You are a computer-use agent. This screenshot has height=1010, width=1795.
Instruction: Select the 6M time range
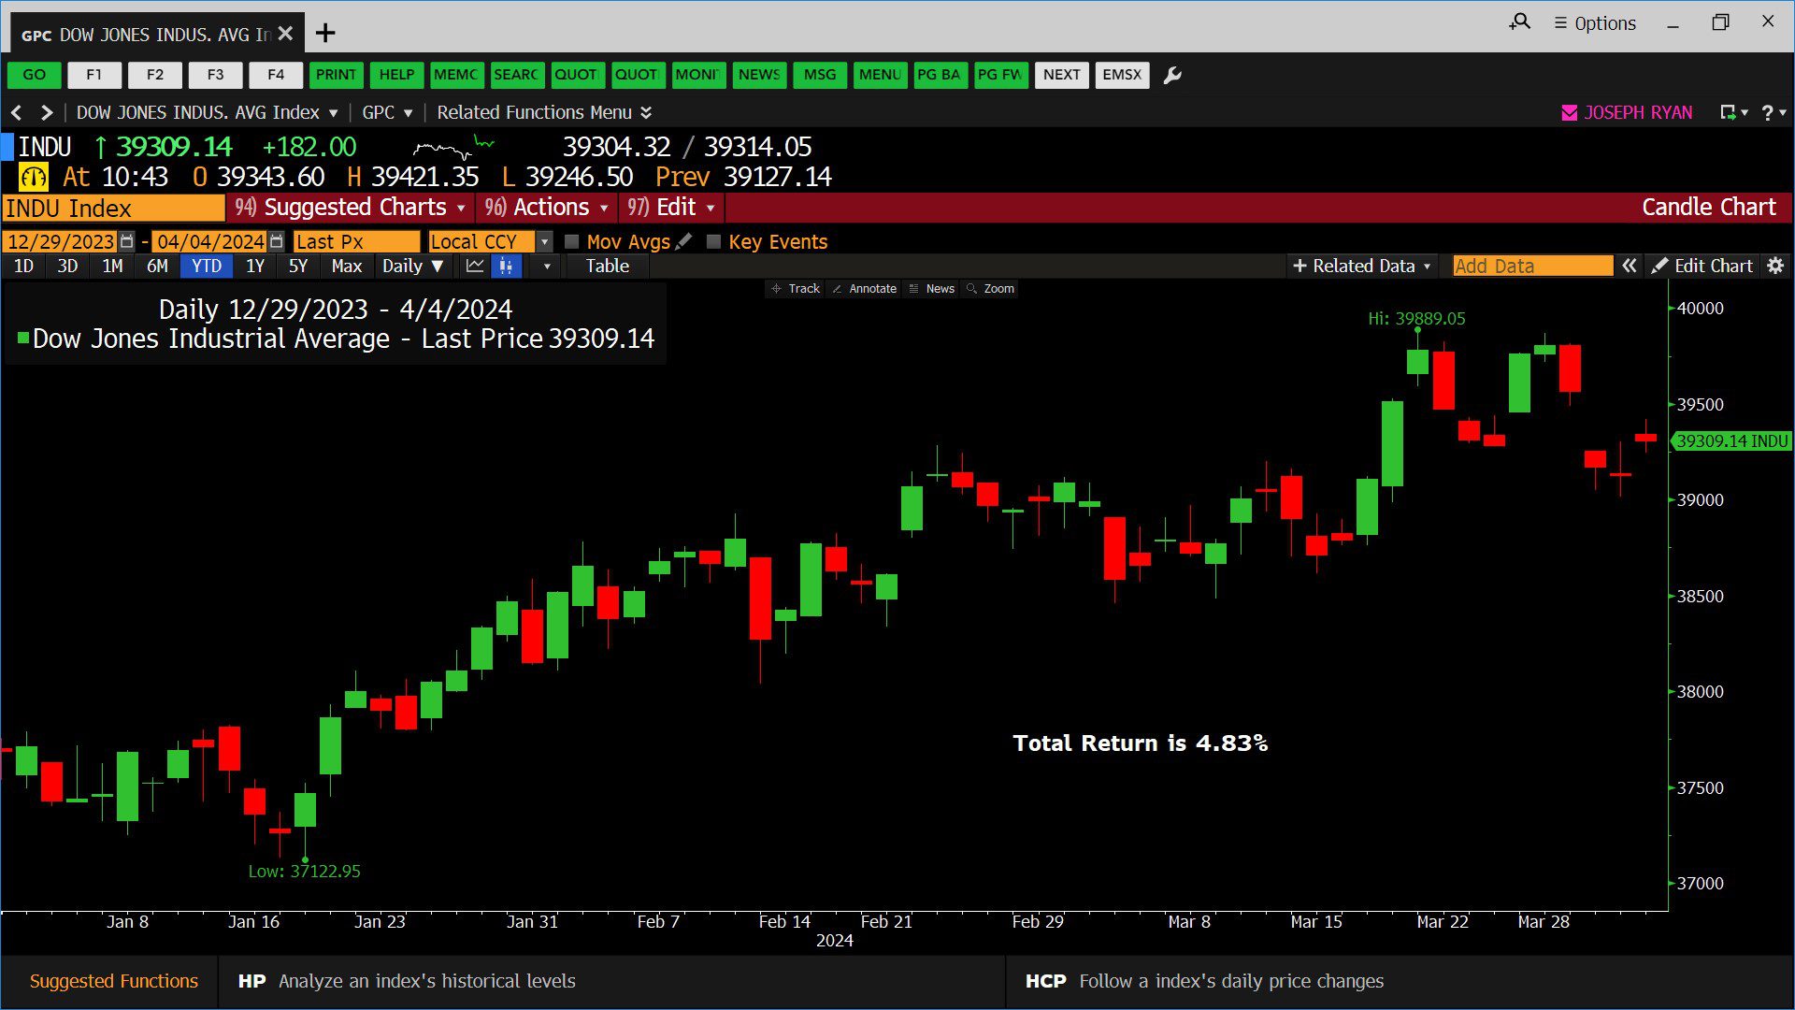pyautogui.click(x=157, y=266)
